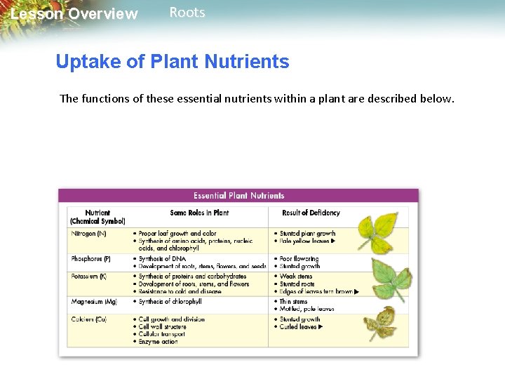Viewport: 505px width, 379px height.
Task: Click 'Synthesis of proteins and carbohydrates' text
Action: coord(192,277)
